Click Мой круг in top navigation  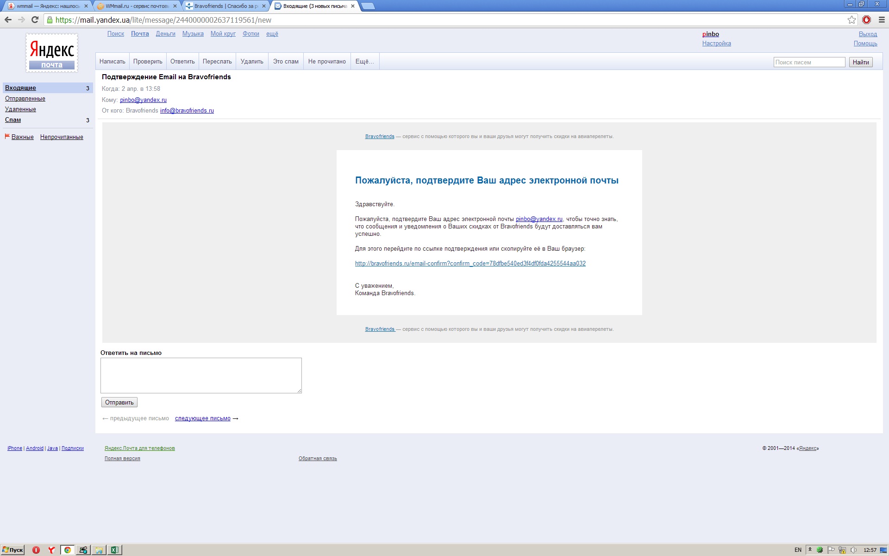coord(223,33)
